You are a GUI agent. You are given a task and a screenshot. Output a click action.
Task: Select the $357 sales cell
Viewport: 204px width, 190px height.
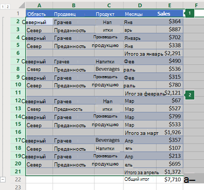point(170,140)
